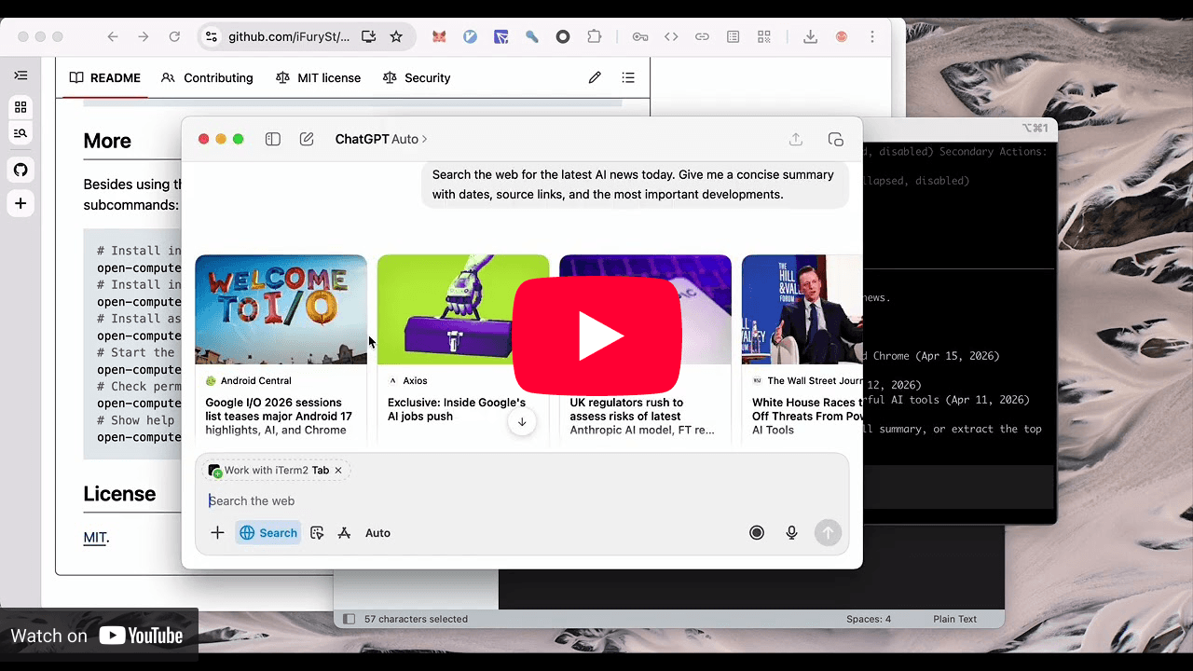Edit README with the pencil icon
1193x671 pixels.
click(595, 78)
